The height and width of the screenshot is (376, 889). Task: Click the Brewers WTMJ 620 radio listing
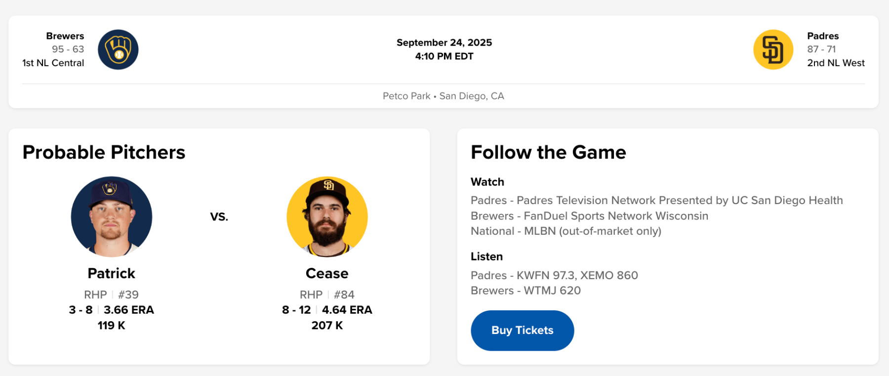[525, 291]
